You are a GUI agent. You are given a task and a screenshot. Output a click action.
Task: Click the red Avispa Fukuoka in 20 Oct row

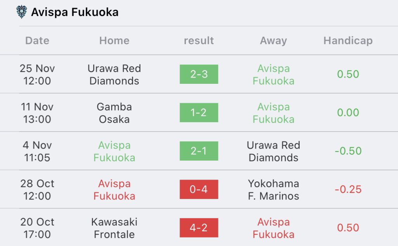click(x=273, y=228)
